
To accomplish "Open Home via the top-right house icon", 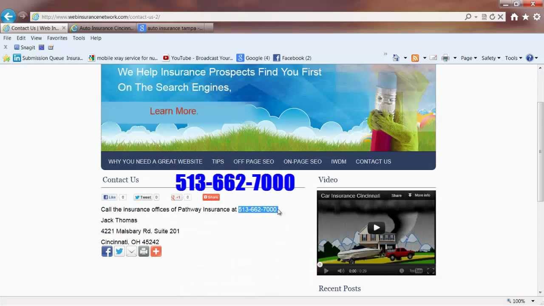I will click(x=514, y=17).
